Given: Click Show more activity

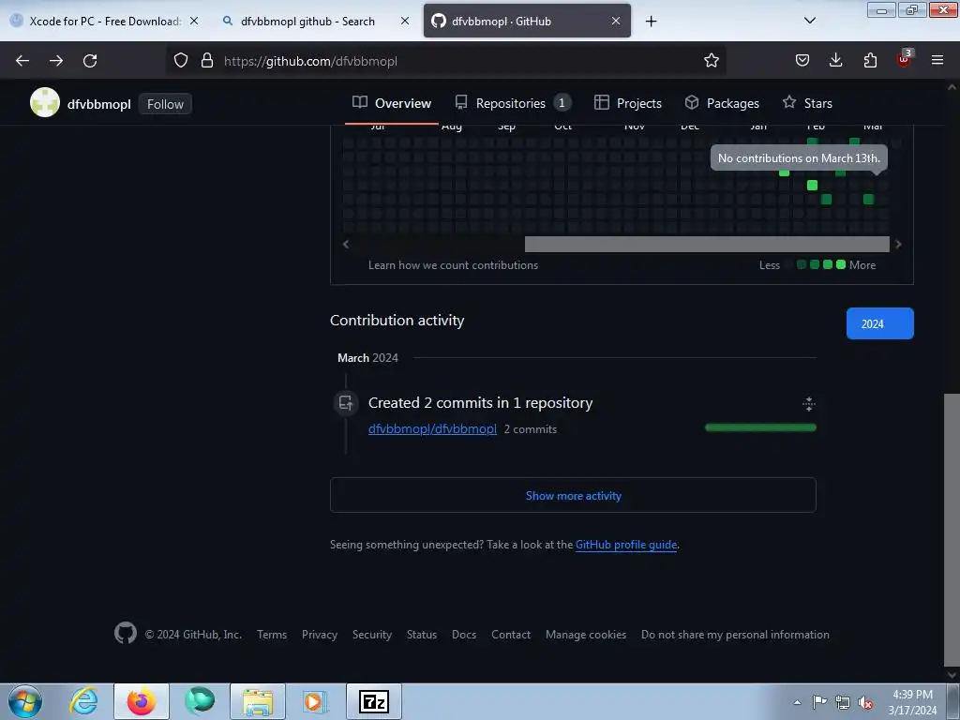Looking at the screenshot, I should pyautogui.click(x=573, y=495).
